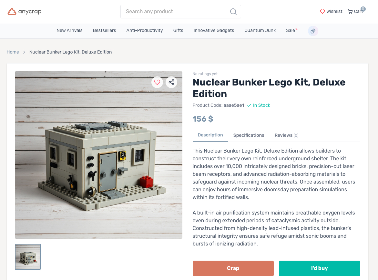
Task: Click the share icon on product image
Action: coord(171,82)
